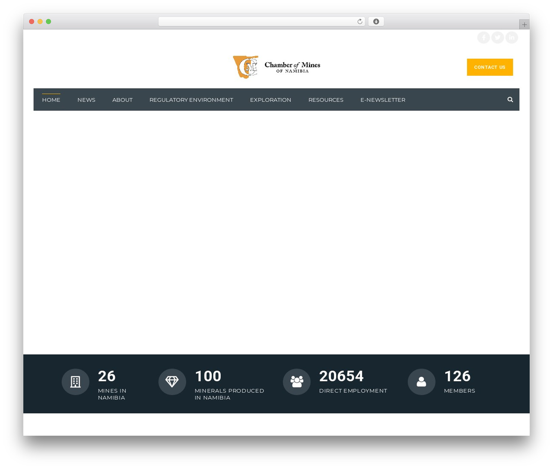Minimize the browser window

pyautogui.click(x=40, y=22)
